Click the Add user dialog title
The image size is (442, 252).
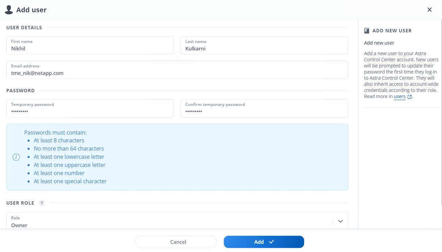(31, 10)
